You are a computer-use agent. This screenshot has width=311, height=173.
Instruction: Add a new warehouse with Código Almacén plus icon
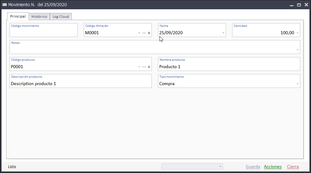(149, 33)
